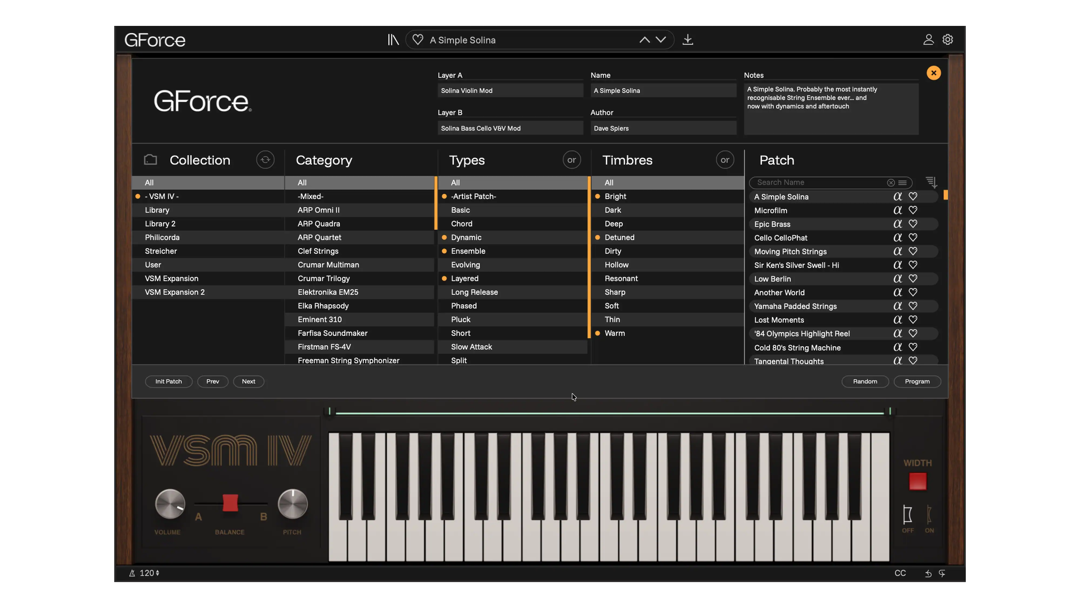This screenshot has width=1080, height=608.
Task: Select the Philicorda collection
Action: (208, 237)
